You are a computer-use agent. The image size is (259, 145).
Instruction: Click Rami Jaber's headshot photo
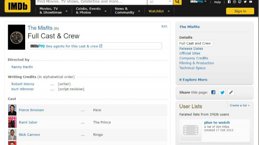pos(12,122)
